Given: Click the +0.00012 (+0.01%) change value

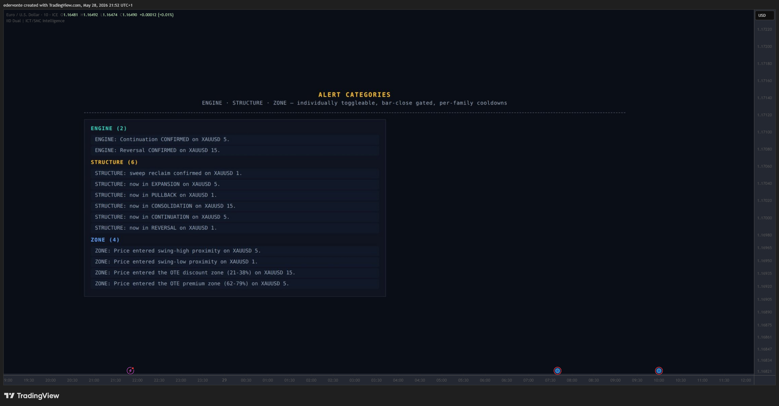Looking at the screenshot, I should click(x=157, y=15).
